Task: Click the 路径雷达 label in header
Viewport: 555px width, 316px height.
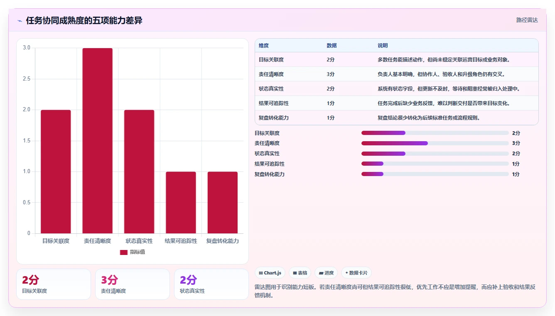Action: click(527, 20)
